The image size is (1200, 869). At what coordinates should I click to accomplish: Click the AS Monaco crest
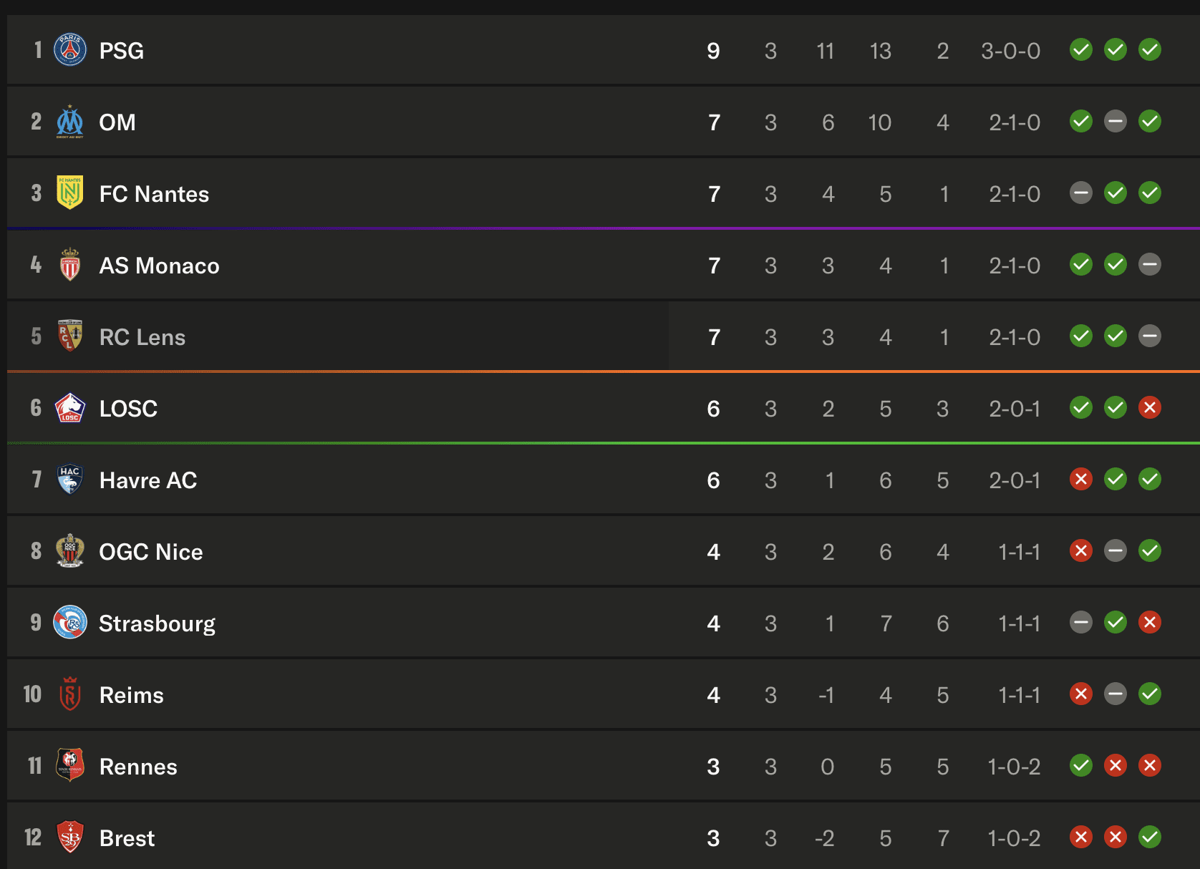(70, 264)
